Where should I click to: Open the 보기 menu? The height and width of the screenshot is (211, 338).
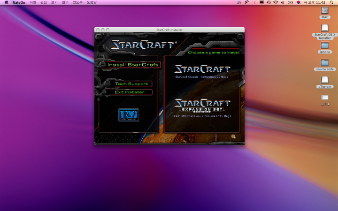54,2
